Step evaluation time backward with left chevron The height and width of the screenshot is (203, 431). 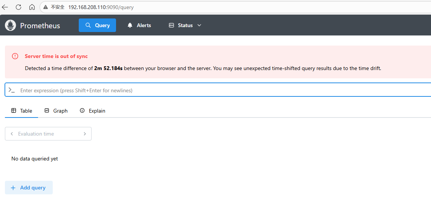(x=12, y=134)
